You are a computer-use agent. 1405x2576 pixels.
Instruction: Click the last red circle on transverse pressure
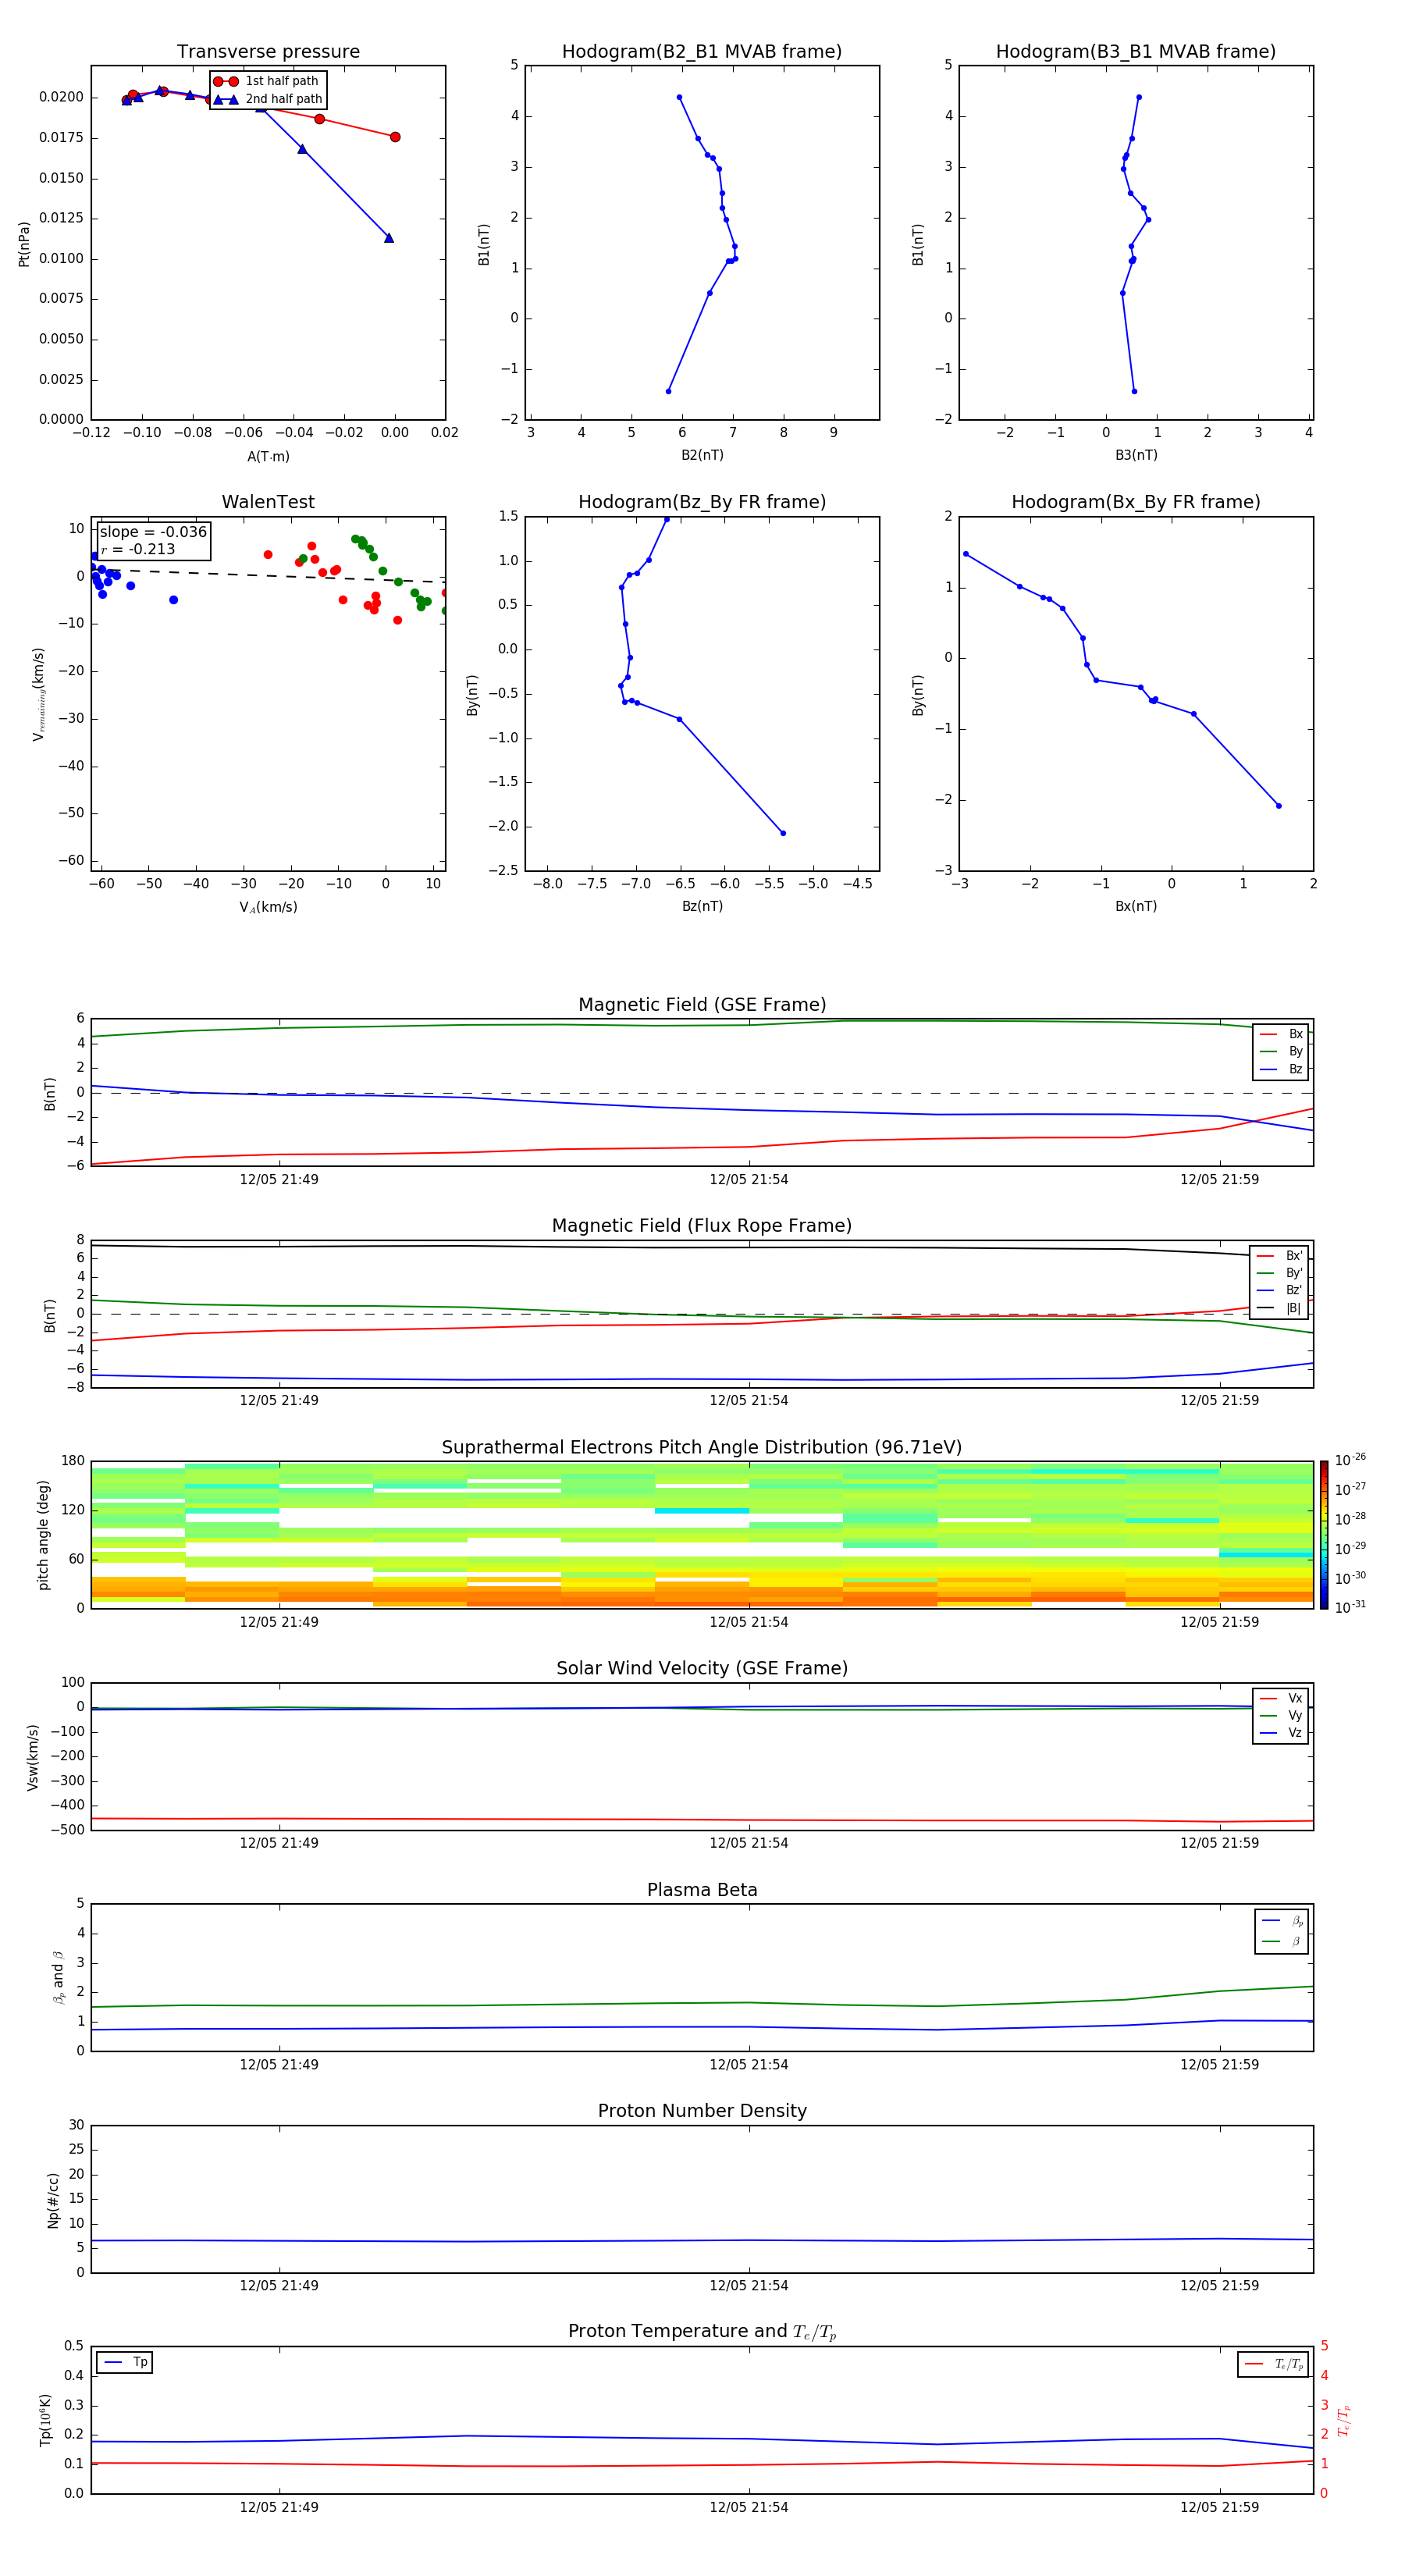395,137
